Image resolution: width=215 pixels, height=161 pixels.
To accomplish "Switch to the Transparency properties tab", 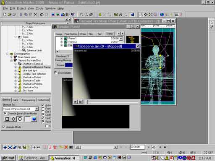I will (28, 100).
